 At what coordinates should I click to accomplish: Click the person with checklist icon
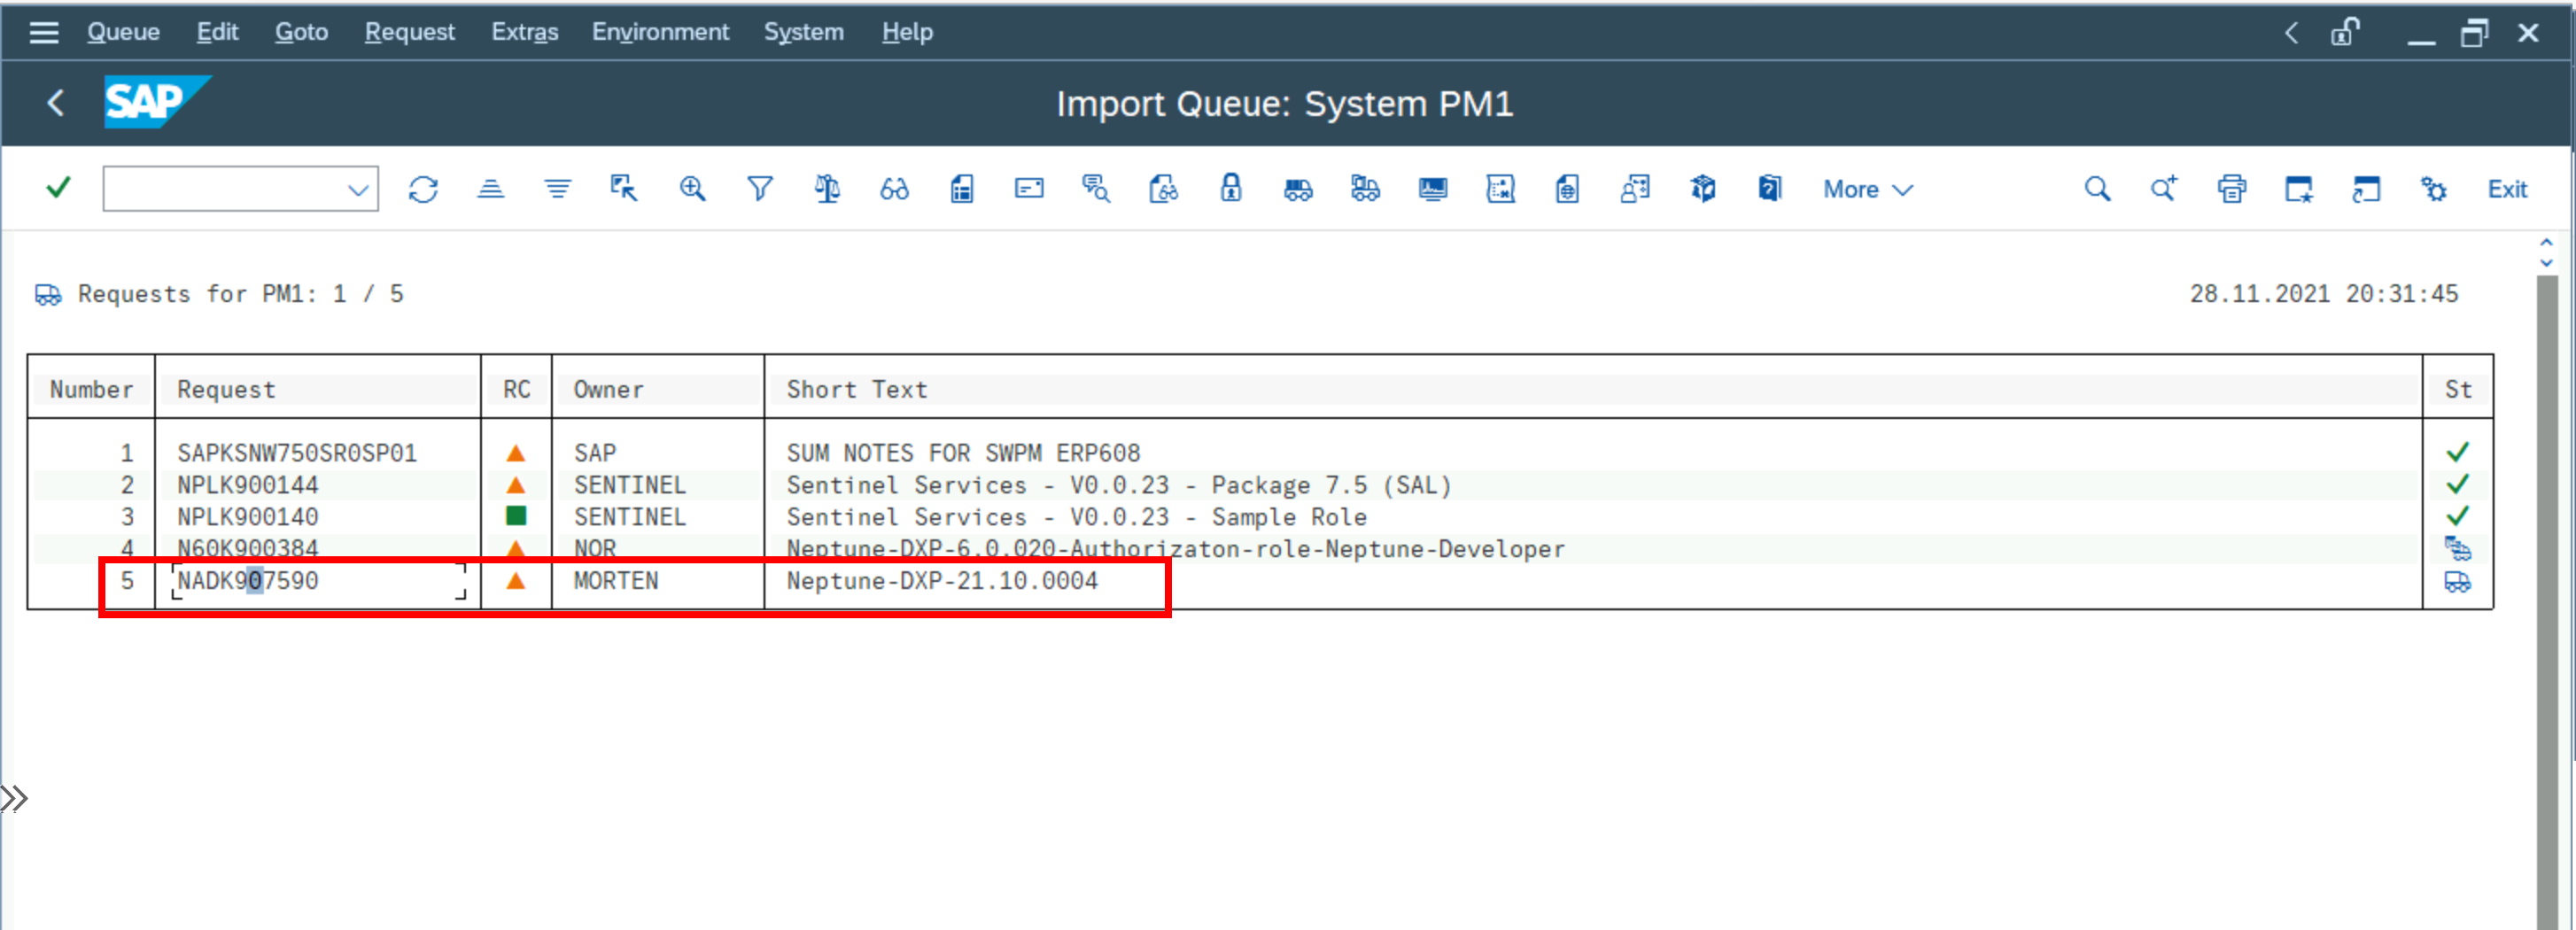tap(1635, 189)
